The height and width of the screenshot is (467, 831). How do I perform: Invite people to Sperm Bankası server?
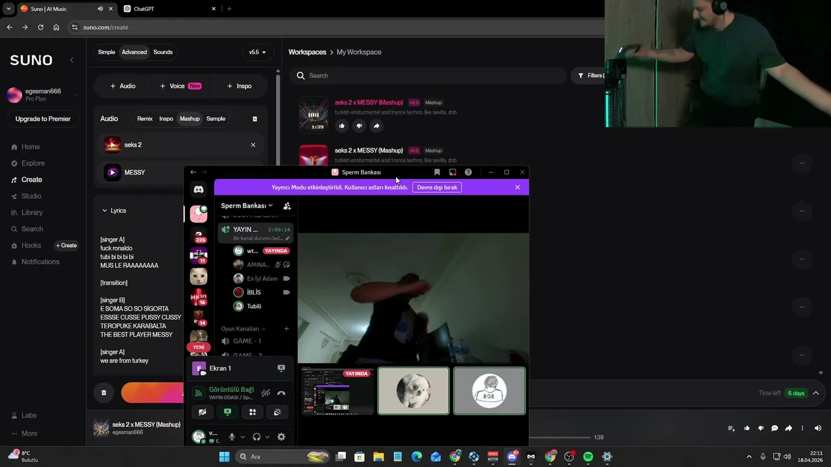pyautogui.click(x=287, y=206)
